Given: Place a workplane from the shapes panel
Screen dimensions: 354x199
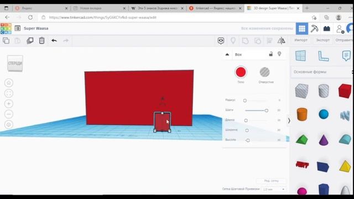Looking at the screenshot, I should pos(300,55).
